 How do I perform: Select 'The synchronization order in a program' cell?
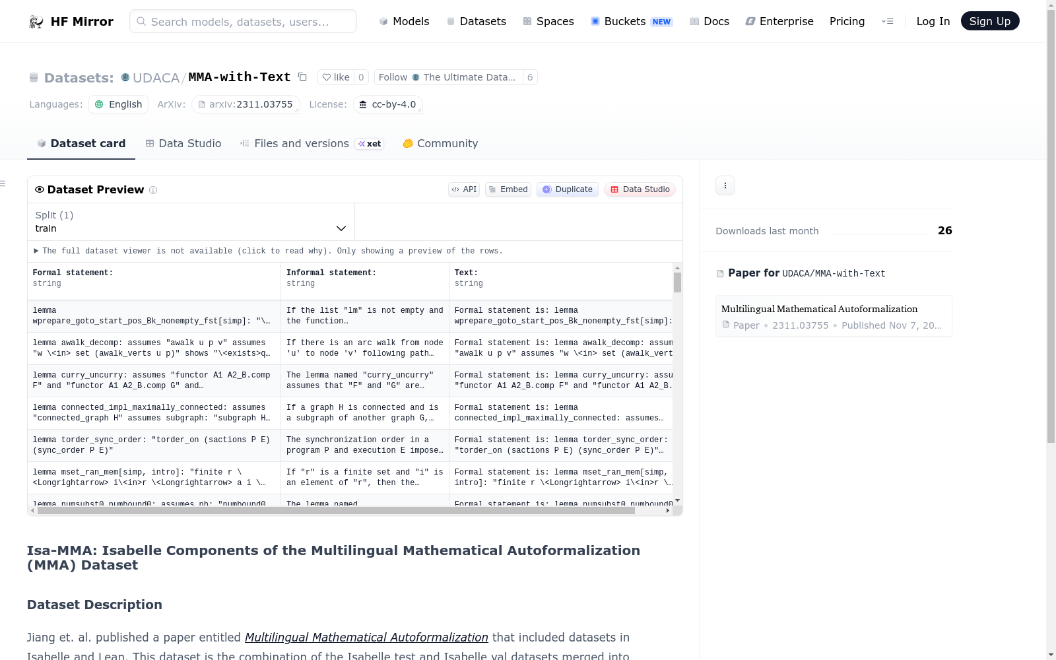point(365,445)
